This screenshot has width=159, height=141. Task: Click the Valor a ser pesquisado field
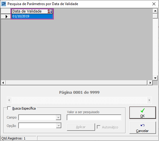click(94, 118)
